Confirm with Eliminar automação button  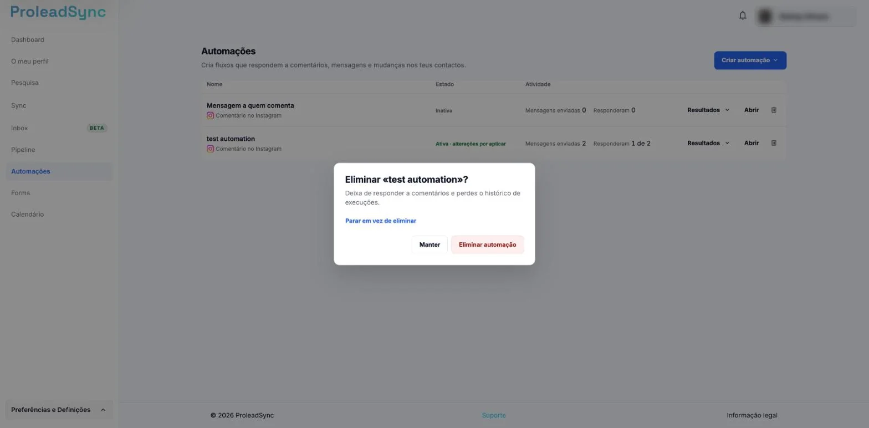(x=488, y=244)
